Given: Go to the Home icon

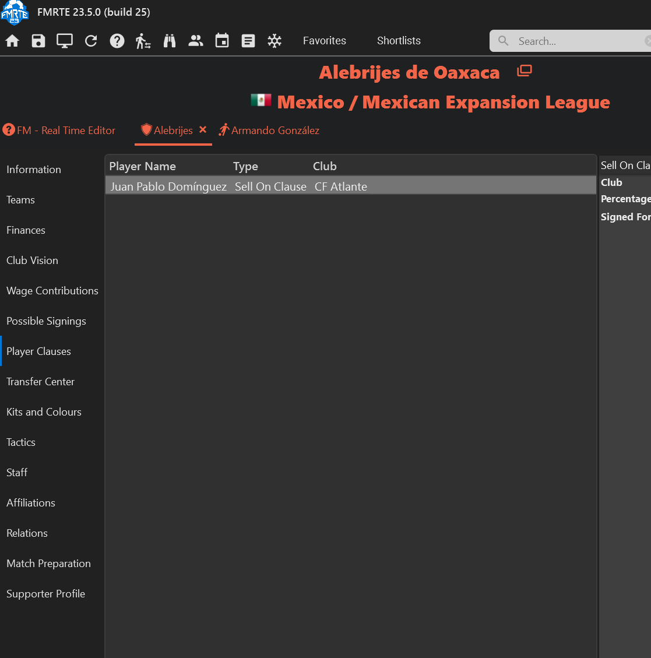Looking at the screenshot, I should (12, 41).
